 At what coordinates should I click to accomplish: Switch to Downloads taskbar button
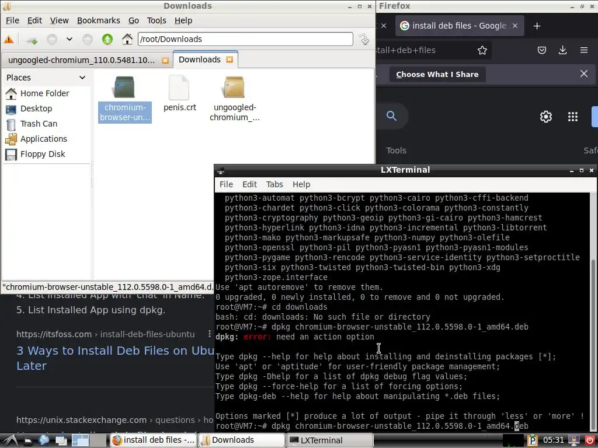(242, 440)
